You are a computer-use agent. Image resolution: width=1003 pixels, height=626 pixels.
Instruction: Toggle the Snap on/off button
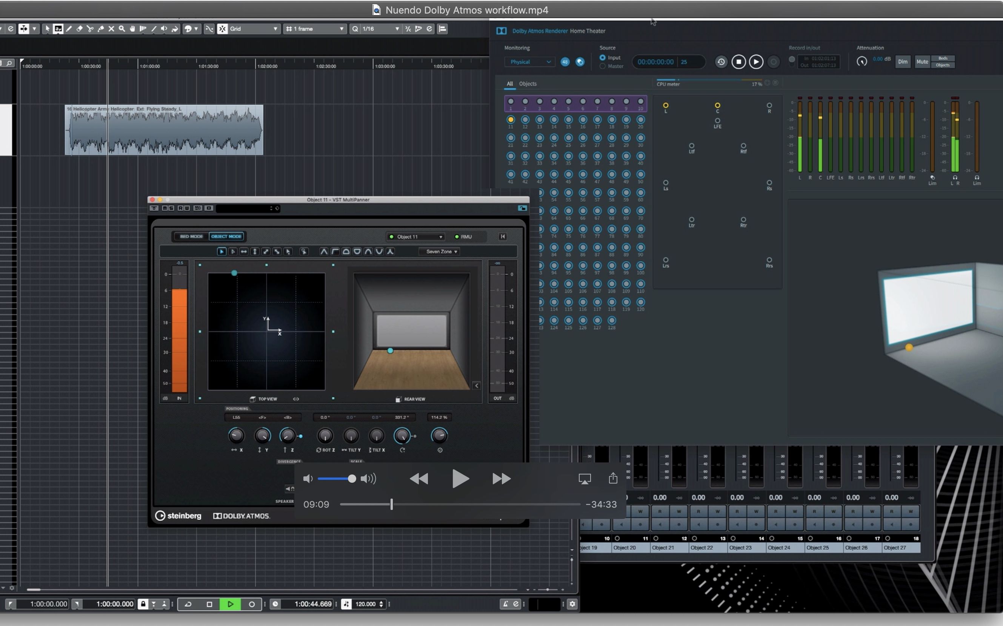coord(223,29)
